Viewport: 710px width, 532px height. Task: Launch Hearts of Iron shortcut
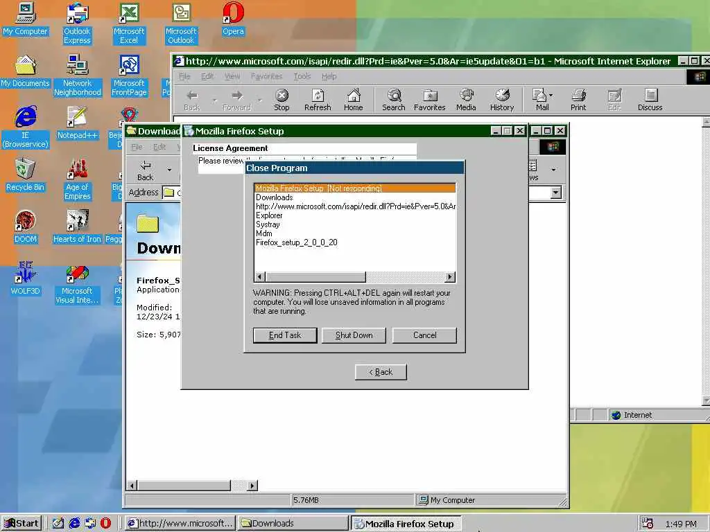[x=77, y=227]
